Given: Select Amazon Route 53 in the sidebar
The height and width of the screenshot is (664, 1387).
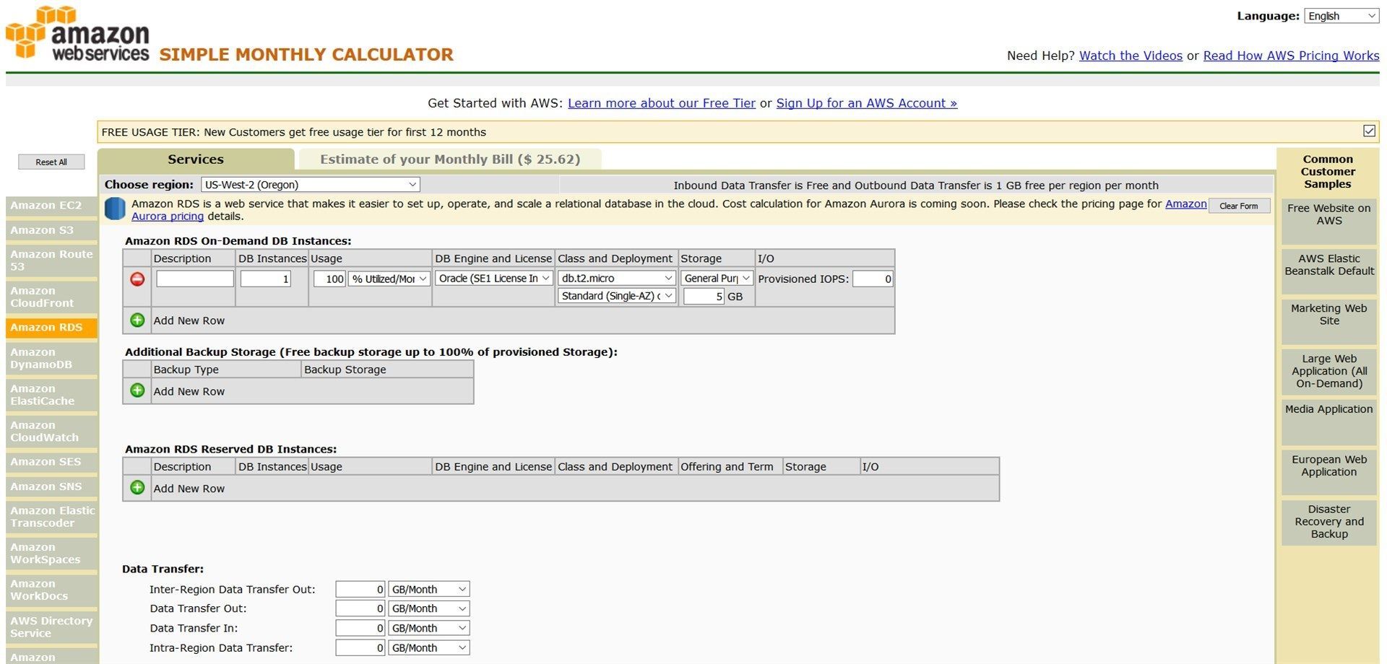Looking at the screenshot, I should click(x=51, y=261).
